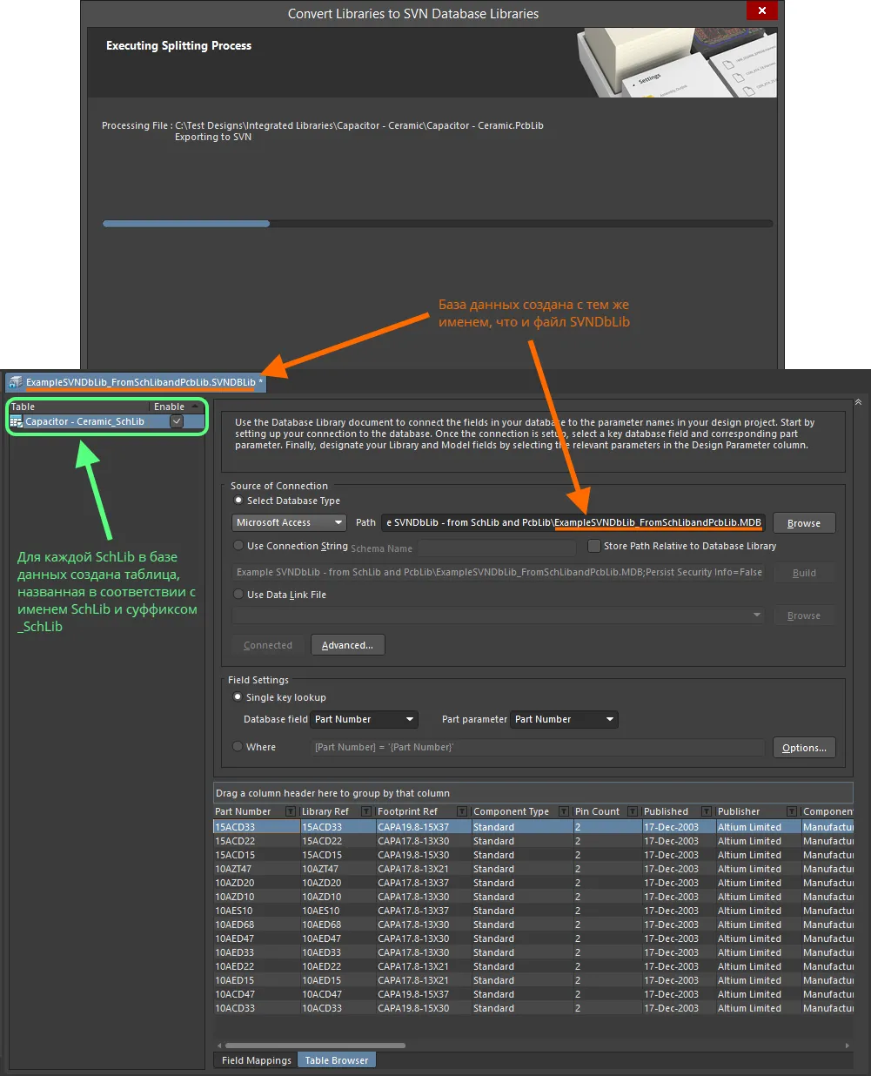871x1076 pixels.
Task: Open filter for Published column
Action: [707, 811]
